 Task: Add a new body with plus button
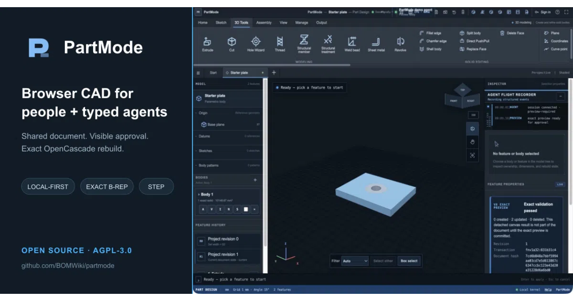255,180
